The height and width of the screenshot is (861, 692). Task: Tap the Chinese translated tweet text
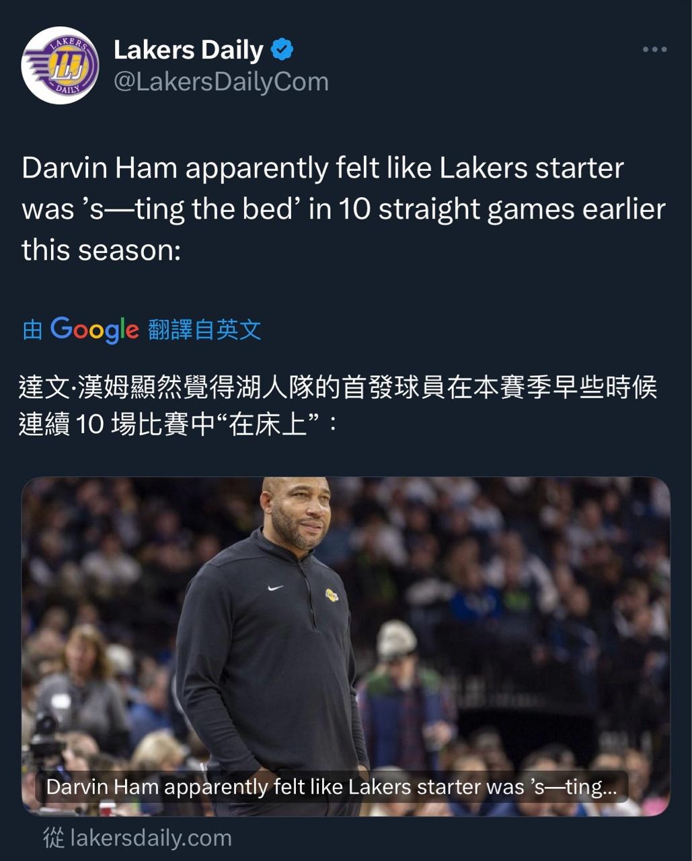(338, 406)
